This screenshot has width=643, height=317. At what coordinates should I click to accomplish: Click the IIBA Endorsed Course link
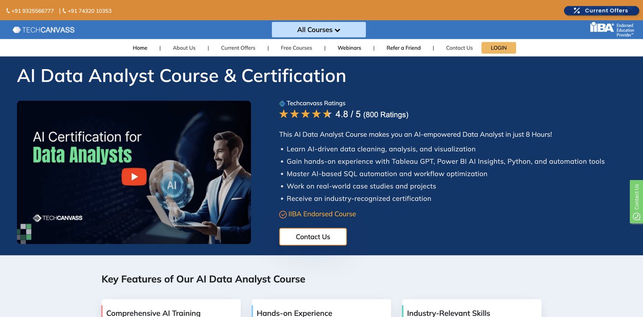point(322,214)
